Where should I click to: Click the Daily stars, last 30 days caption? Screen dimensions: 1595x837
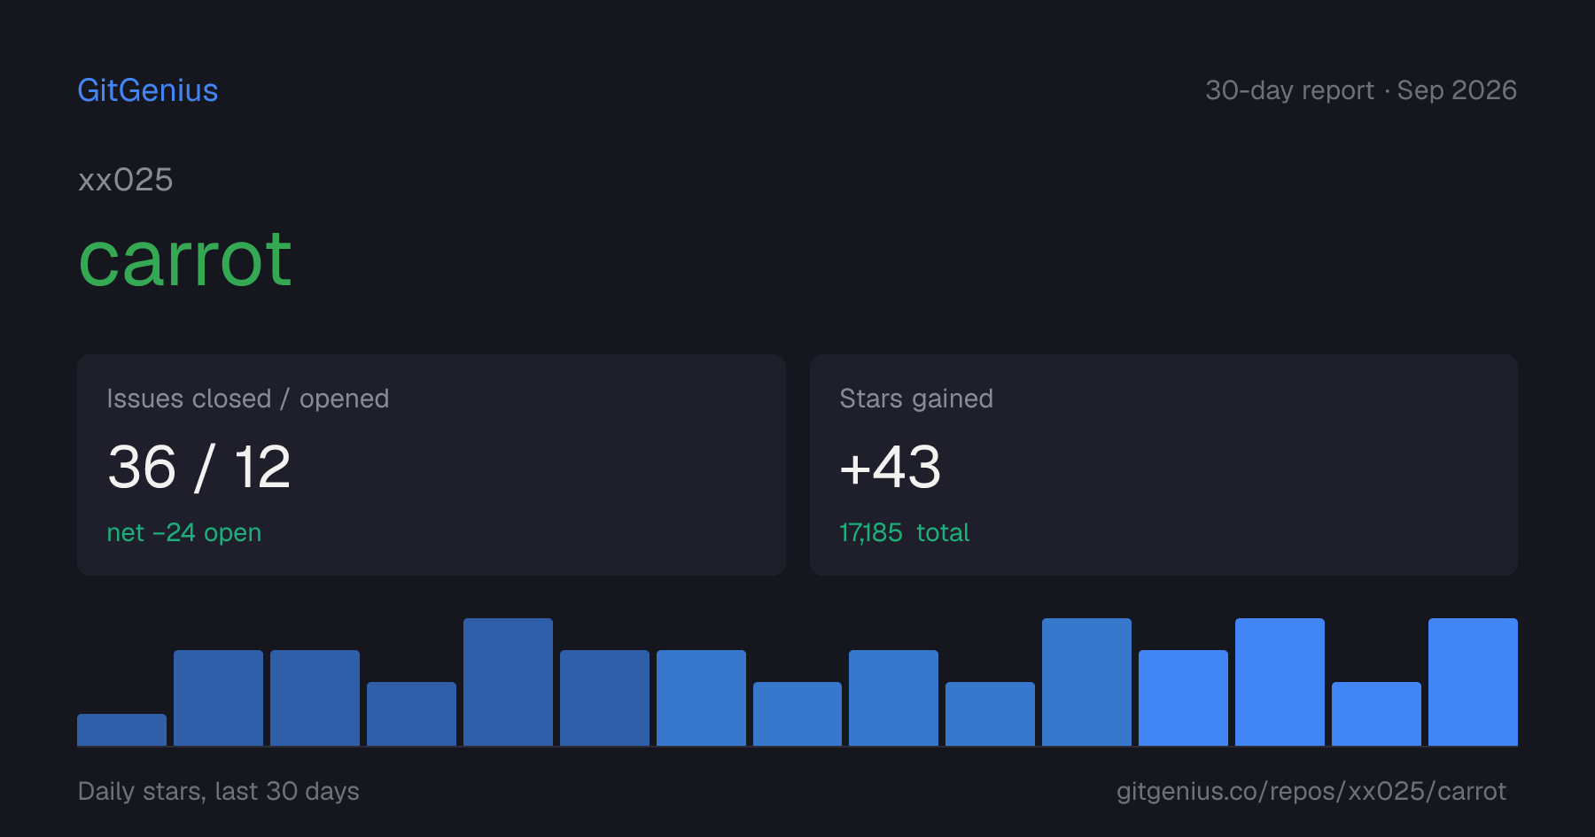(x=219, y=791)
